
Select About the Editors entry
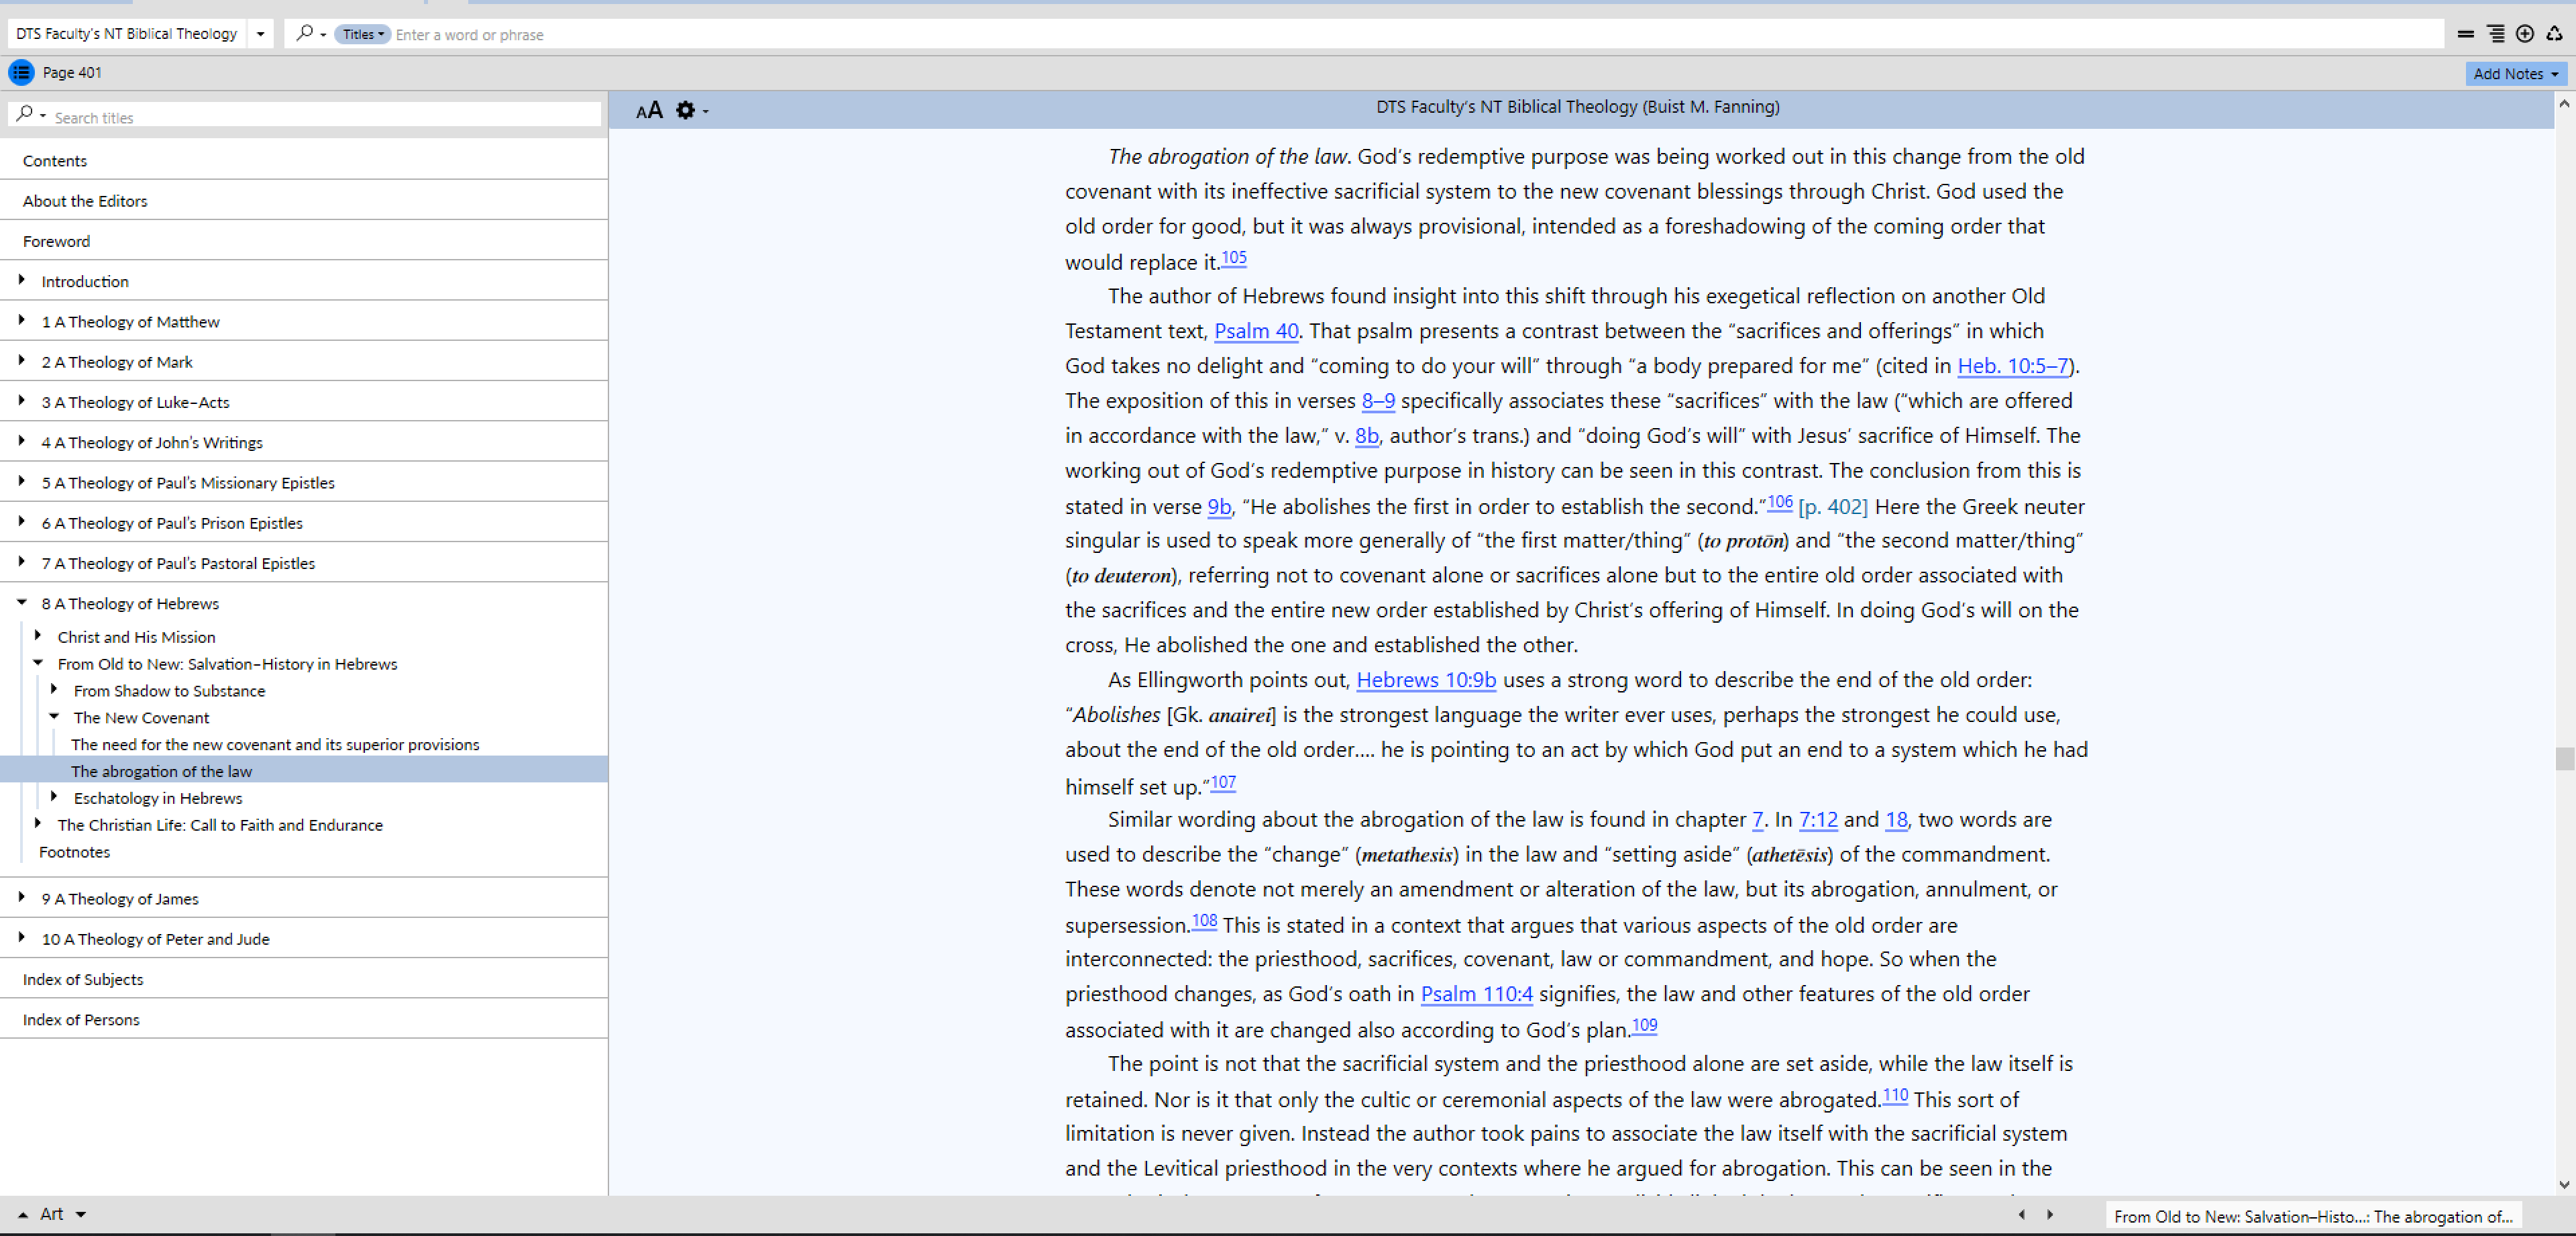pos(304,200)
